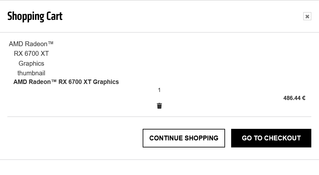The height and width of the screenshot is (175, 319).
Task: Click the white outlined Continue Shopping button
Action: [x=184, y=138]
